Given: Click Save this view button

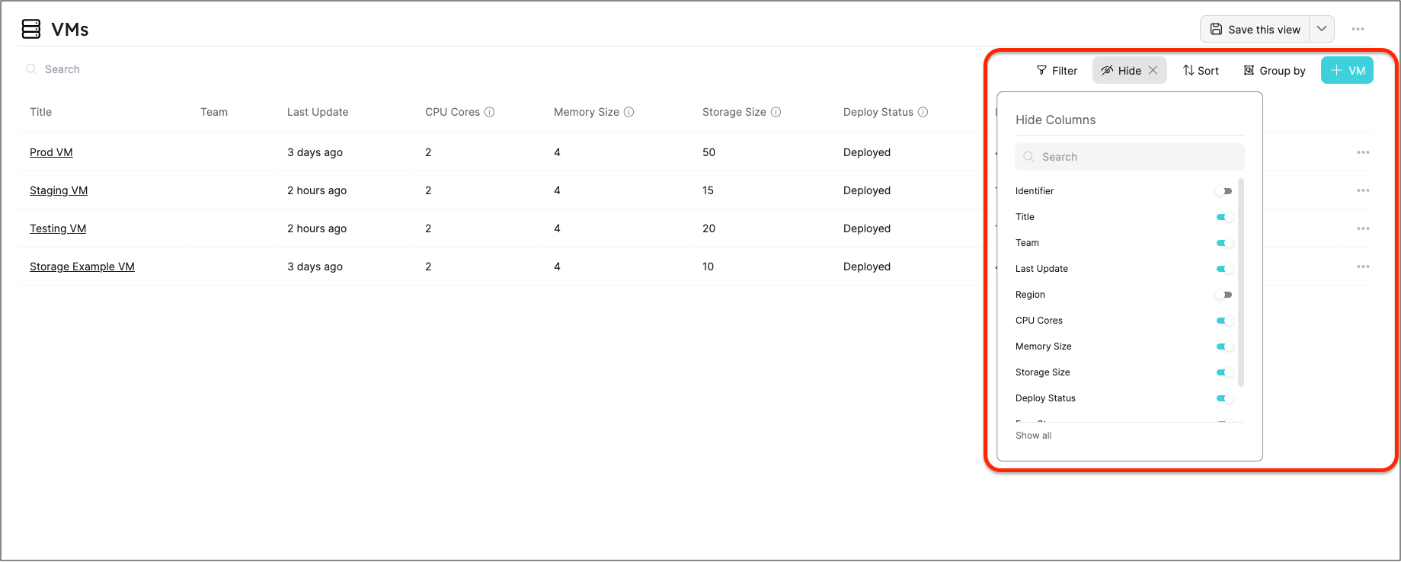Looking at the screenshot, I should coord(1255,29).
